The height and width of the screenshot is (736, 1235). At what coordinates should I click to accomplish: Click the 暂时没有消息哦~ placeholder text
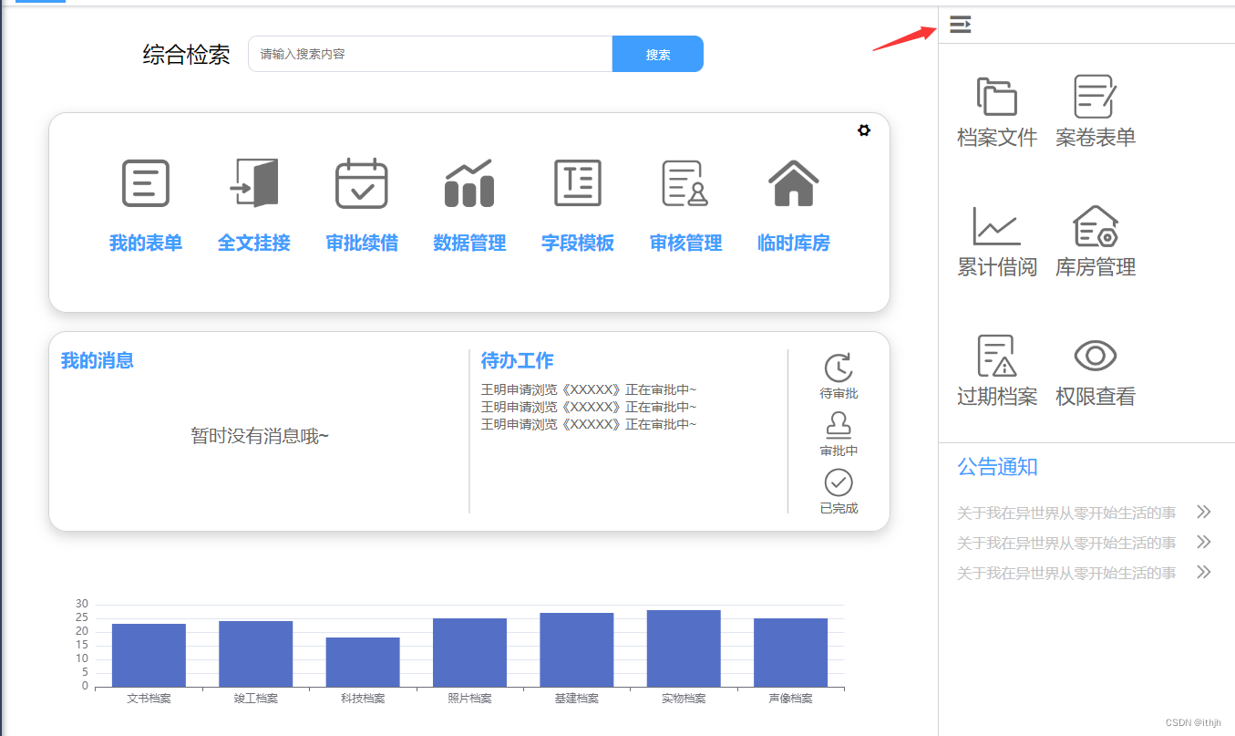tap(260, 436)
